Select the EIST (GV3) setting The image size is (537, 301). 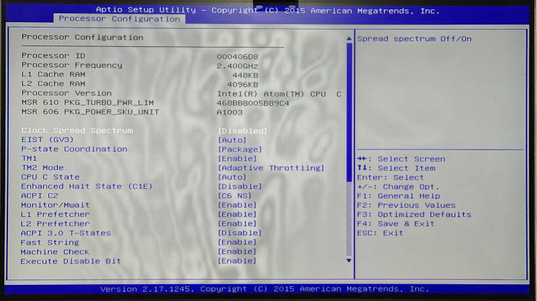pyautogui.click(x=47, y=139)
